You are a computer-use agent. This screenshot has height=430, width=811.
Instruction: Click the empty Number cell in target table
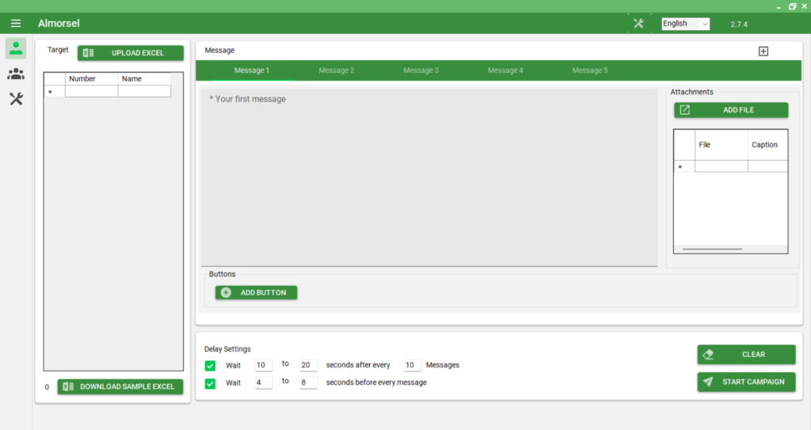coord(92,91)
